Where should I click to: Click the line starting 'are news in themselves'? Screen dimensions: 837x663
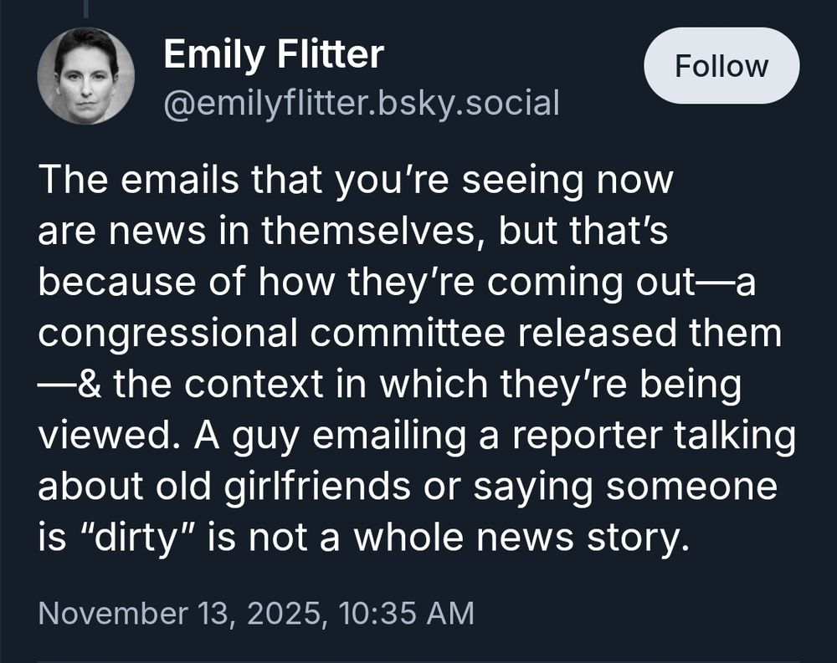352,232
